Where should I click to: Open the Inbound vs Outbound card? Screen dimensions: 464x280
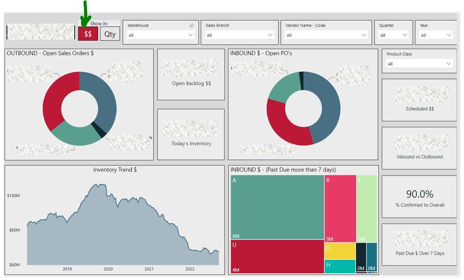point(419,148)
